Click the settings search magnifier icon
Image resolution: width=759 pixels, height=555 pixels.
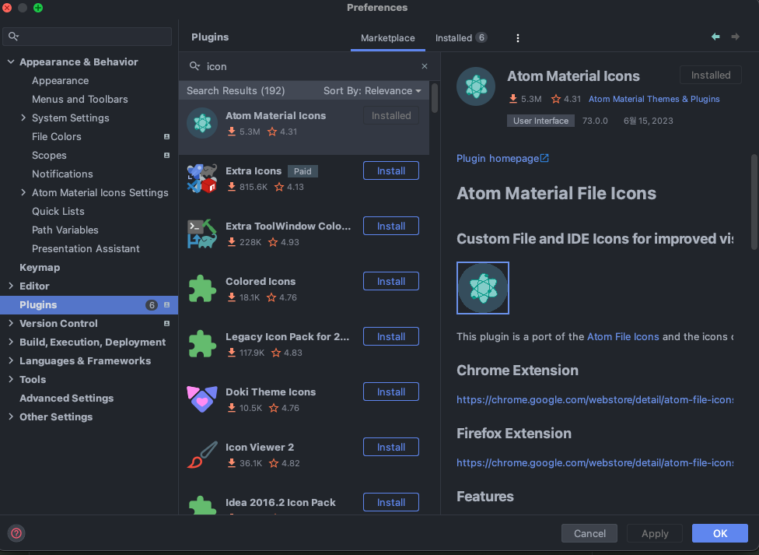coord(13,37)
